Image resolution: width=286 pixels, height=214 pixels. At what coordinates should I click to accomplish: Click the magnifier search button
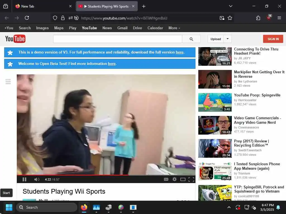(191, 39)
